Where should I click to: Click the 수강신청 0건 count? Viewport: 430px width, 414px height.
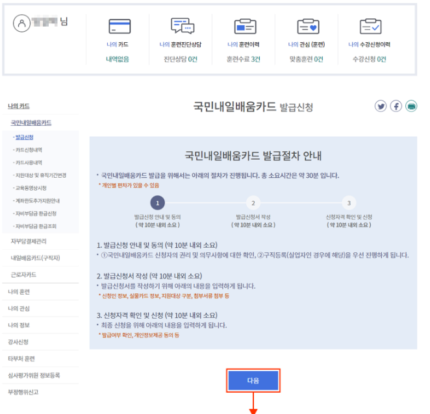point(369,59)
